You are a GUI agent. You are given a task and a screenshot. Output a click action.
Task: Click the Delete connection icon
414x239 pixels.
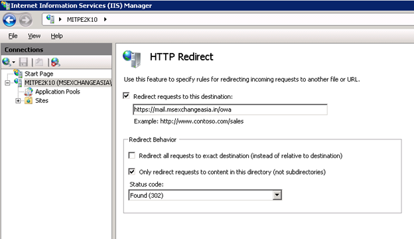pyautogui.click(x=56, y=62)
